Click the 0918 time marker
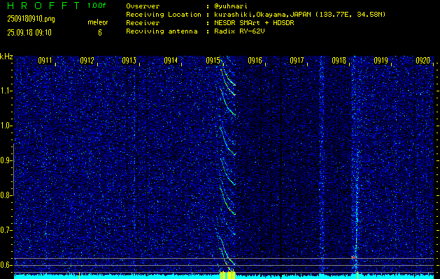This screenshot has width=440, height=279. [339, 61]
